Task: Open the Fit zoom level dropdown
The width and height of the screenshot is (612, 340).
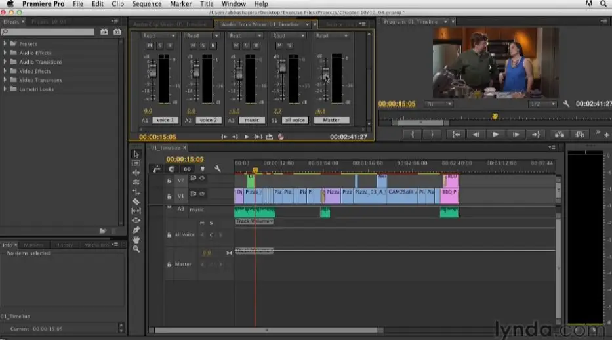Action: 439,104
